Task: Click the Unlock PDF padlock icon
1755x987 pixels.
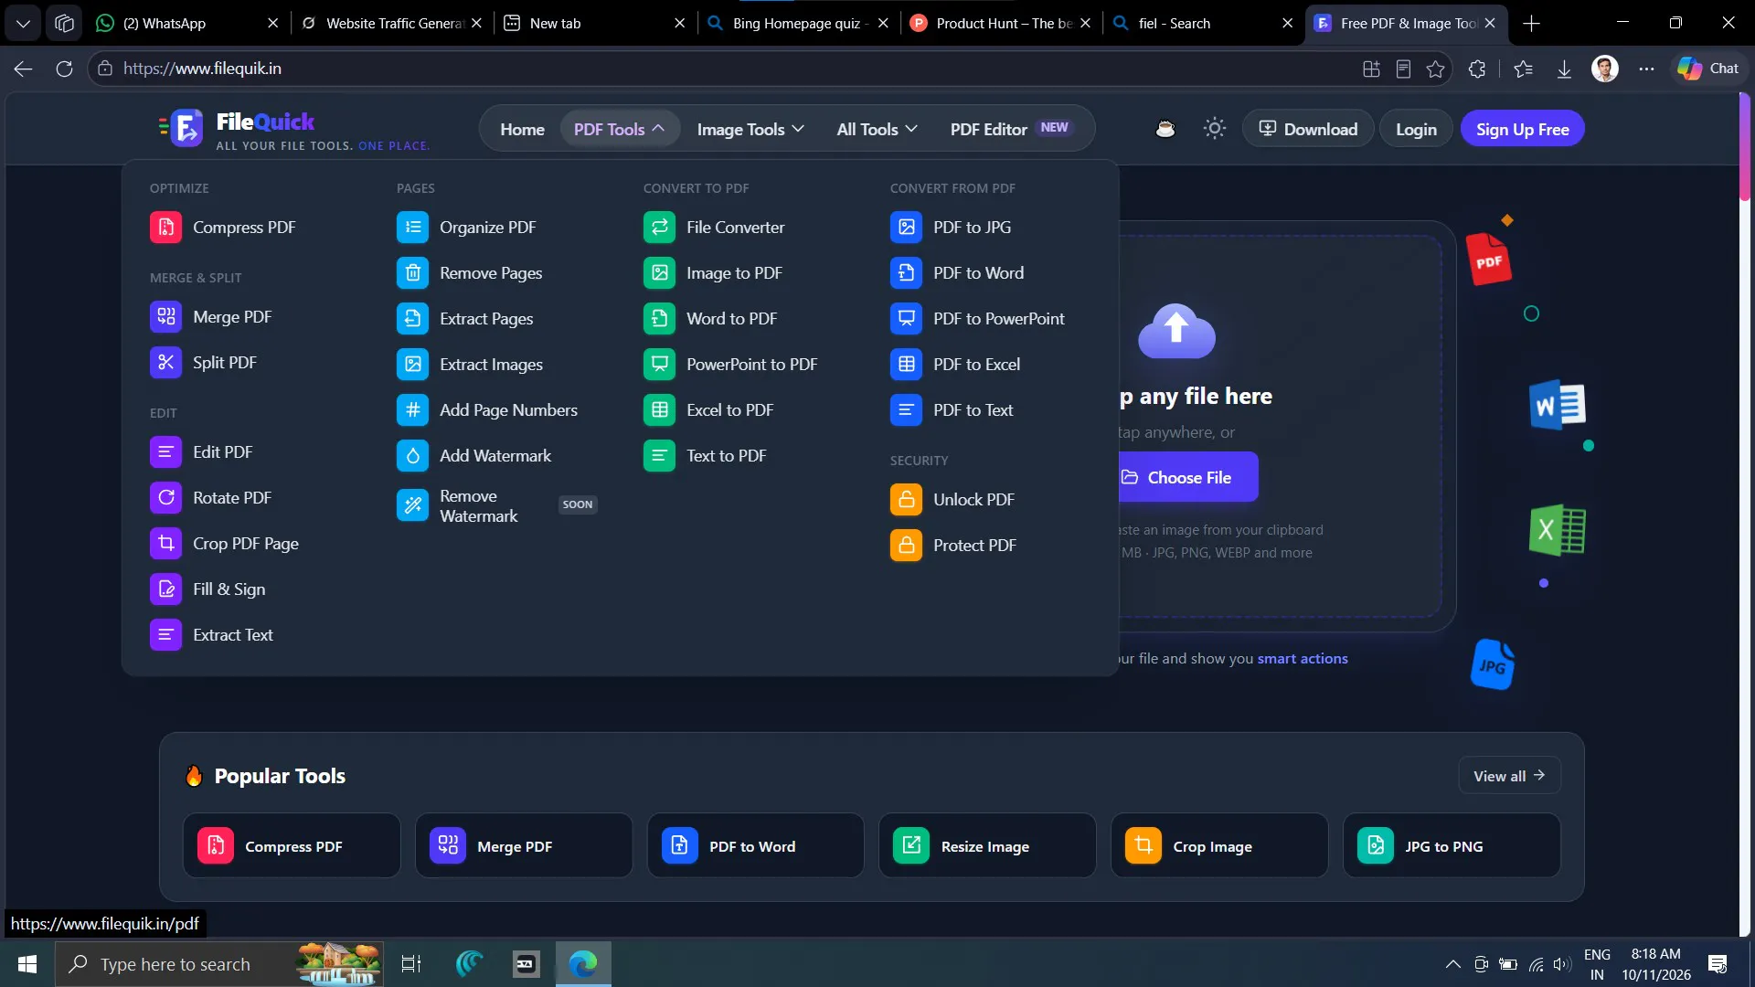Action: click(x=906, y=500)
